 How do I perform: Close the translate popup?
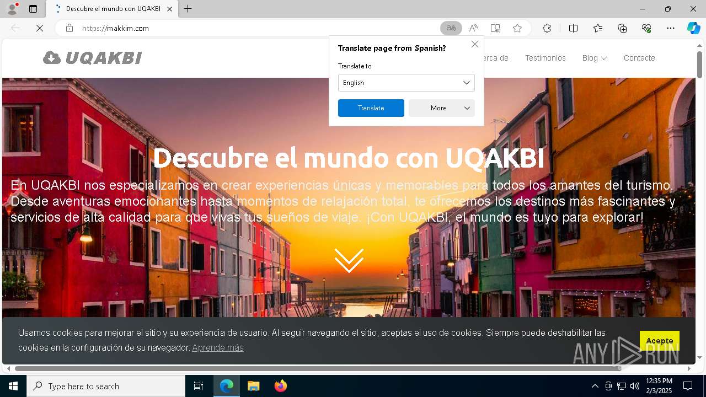click(475, 44)
